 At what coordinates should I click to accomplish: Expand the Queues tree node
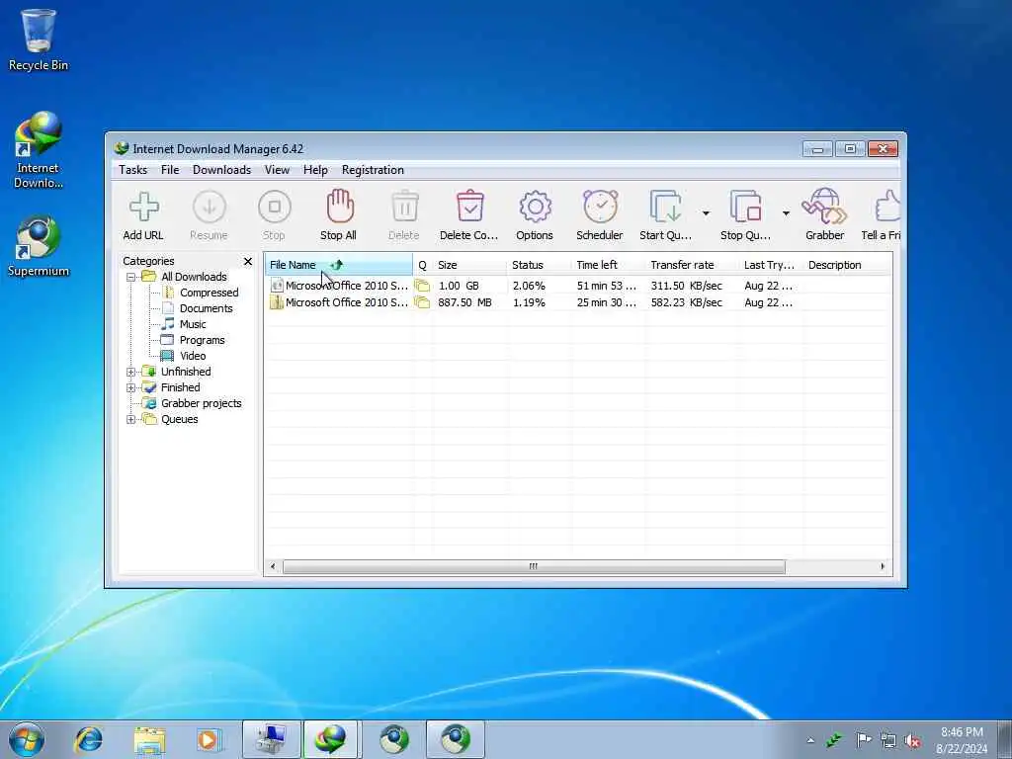[131, 419]
